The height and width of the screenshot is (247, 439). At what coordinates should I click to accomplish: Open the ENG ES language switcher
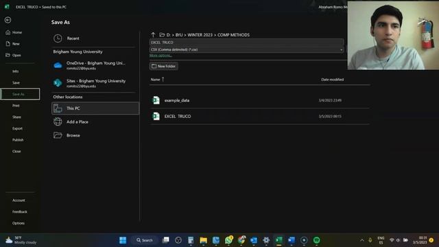381,240
